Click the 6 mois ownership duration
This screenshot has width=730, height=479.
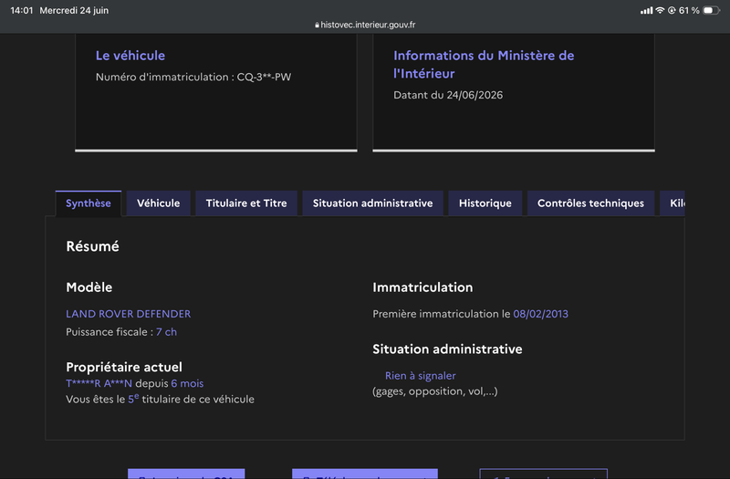pyautogui.click(x=187, y=383)
